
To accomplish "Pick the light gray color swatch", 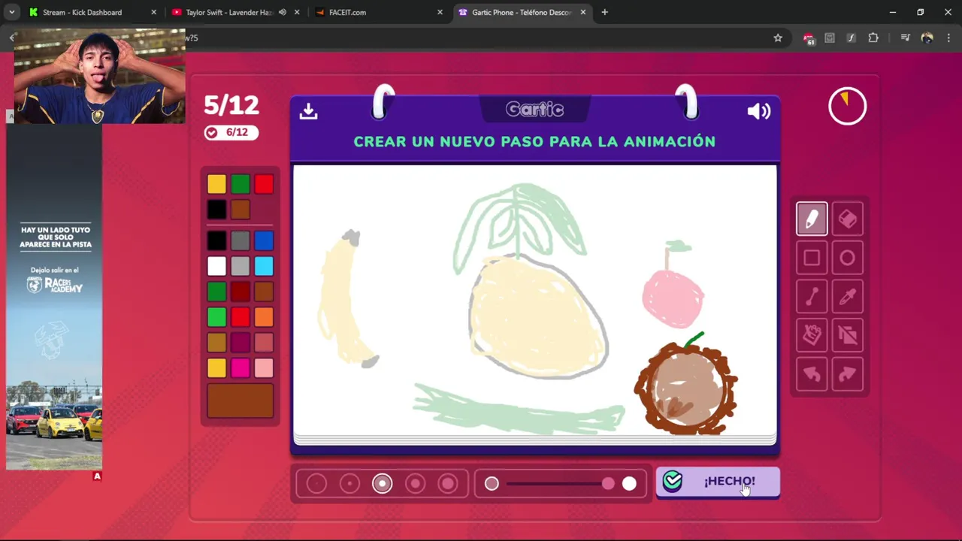I will coord(240,266).
